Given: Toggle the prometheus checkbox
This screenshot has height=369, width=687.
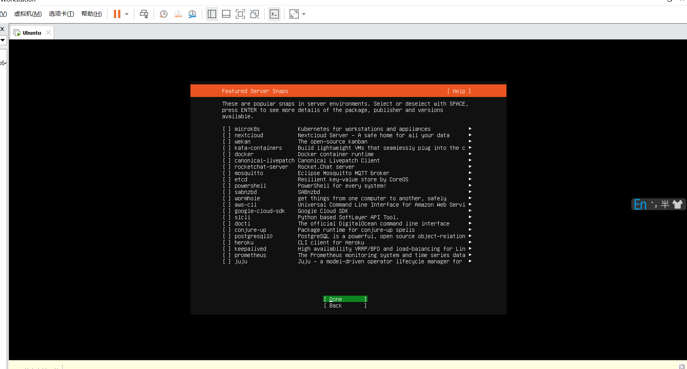Looking at the screenshot, I should [x=226, y=255].
